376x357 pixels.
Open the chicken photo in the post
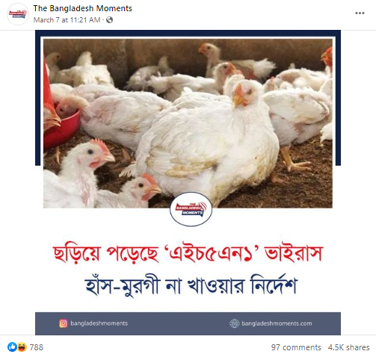pyautogui.click(x=188, y=123)
